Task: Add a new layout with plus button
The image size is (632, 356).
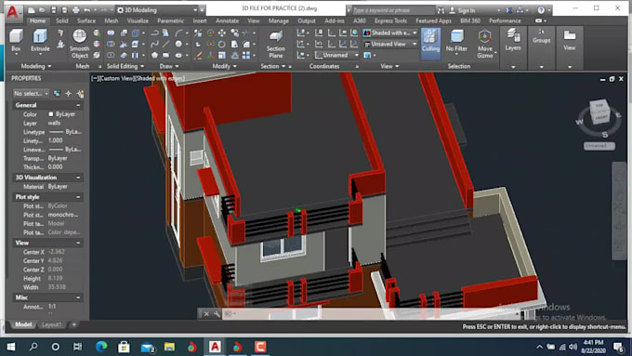Action: click(x=73, y=324)
